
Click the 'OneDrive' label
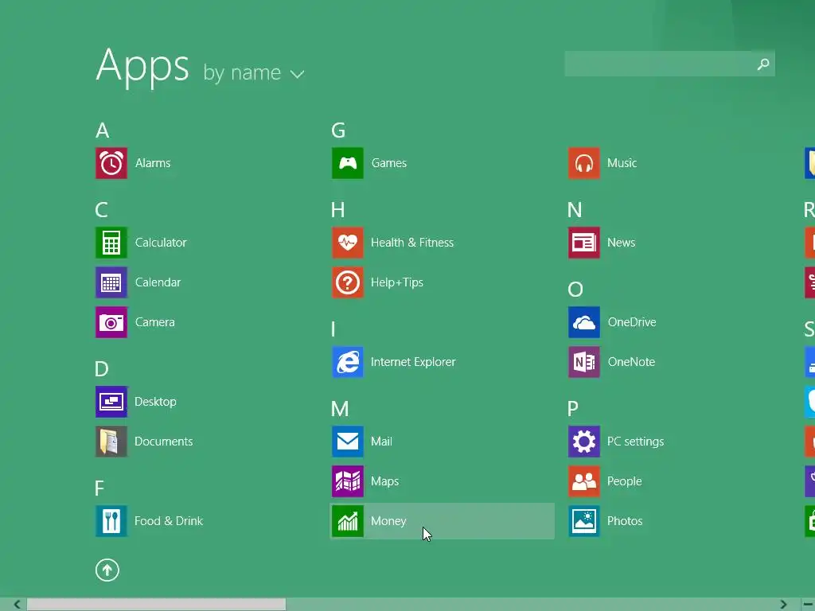(x=632, y=322)
